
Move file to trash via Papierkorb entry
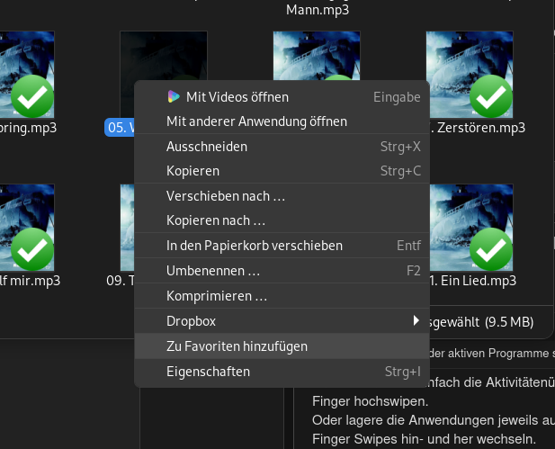(282, 246)
